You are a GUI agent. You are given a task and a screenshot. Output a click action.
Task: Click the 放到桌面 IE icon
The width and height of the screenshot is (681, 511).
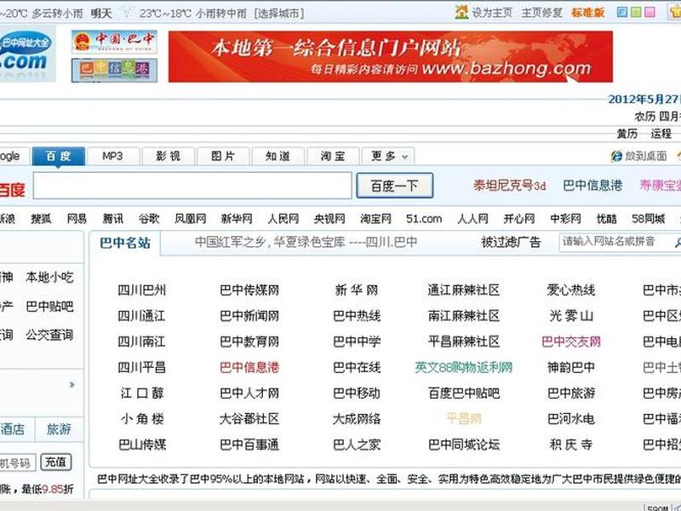point(616,156)
